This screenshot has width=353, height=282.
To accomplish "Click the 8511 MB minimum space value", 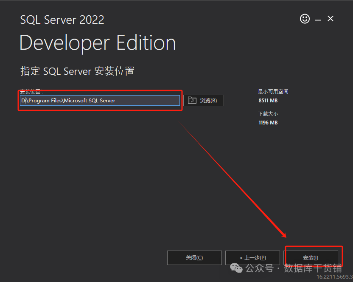I will click(x=268, y=101).
